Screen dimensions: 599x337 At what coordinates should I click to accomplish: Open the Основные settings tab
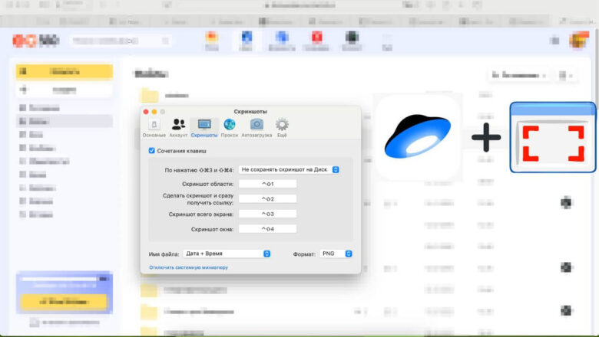pyautogui.click(x=154, y=128)
